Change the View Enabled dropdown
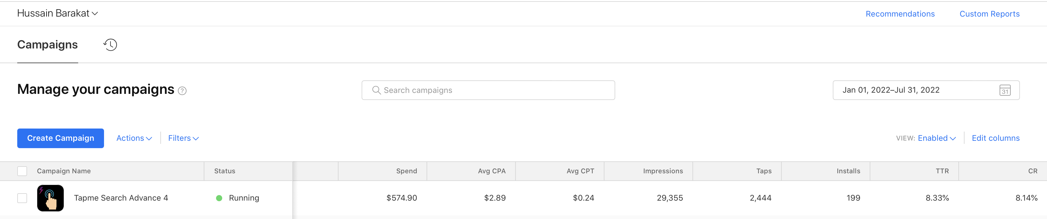The height and width of the screenshot is (219, 1047). tap(937, 138)
